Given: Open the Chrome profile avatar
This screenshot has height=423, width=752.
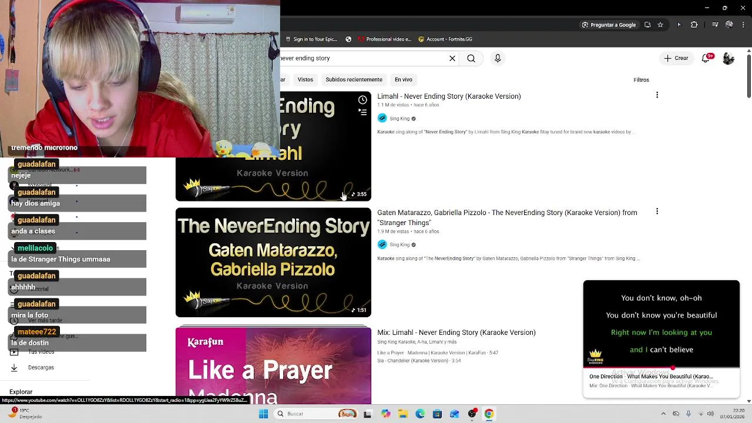Looking at the screenshot, I should coord(729,25).
